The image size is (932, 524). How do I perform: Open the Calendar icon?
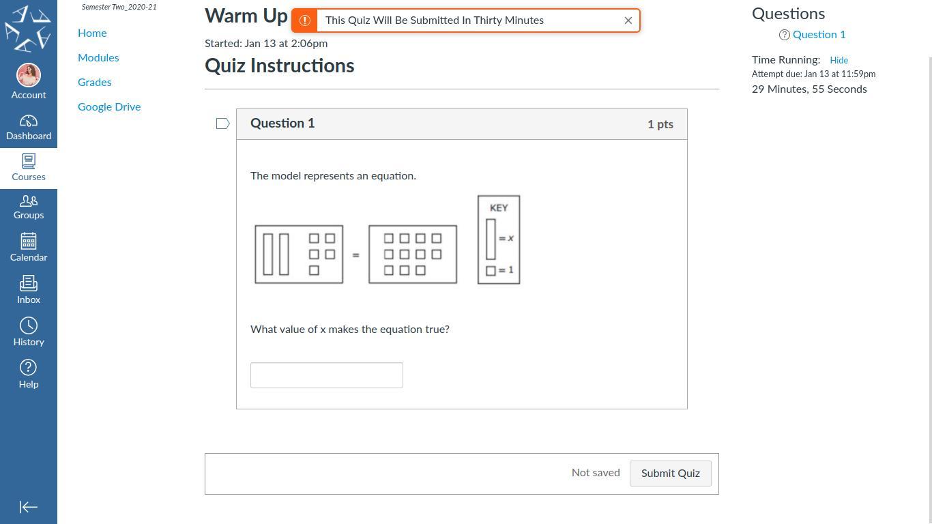(x=29, y=242)
